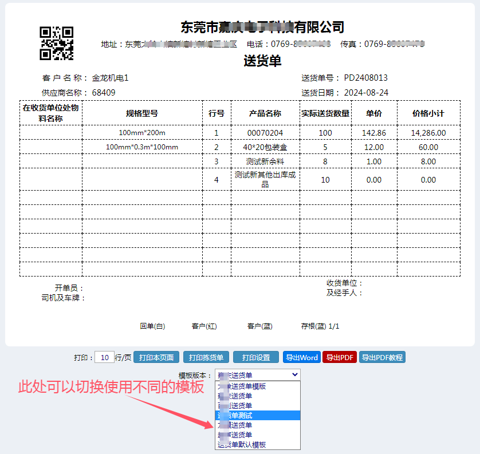
Task: Export the delivery note to Word
Action: tap(301, 357)
